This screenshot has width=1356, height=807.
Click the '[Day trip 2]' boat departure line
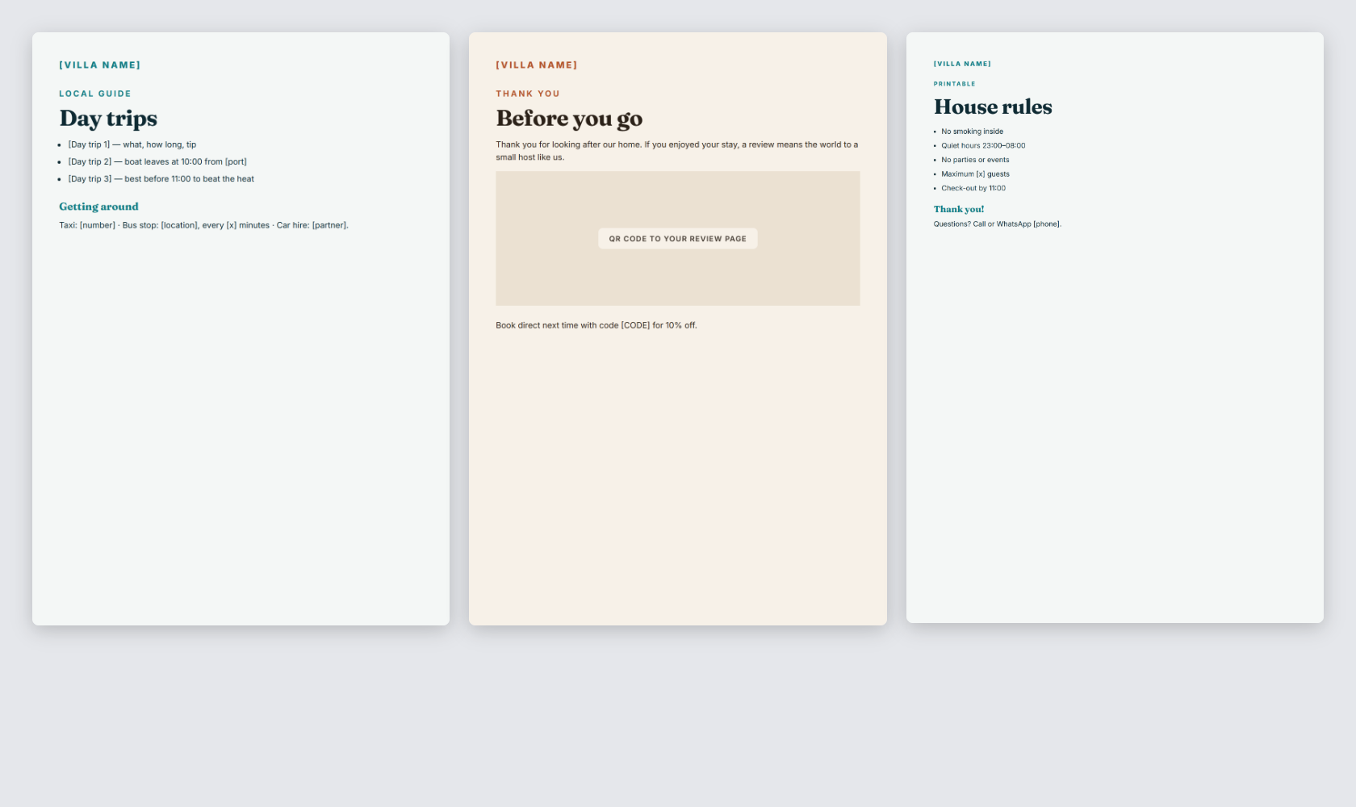pos(157,162)
